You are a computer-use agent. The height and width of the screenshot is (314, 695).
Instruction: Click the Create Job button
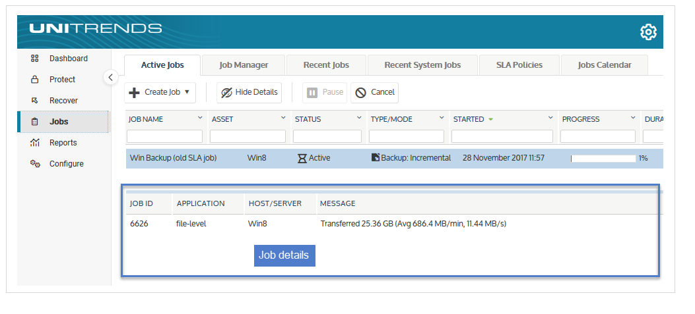[x=160, y=92]
